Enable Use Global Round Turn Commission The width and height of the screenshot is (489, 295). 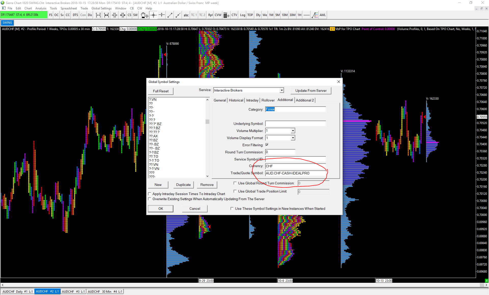(x=235, y=183)
